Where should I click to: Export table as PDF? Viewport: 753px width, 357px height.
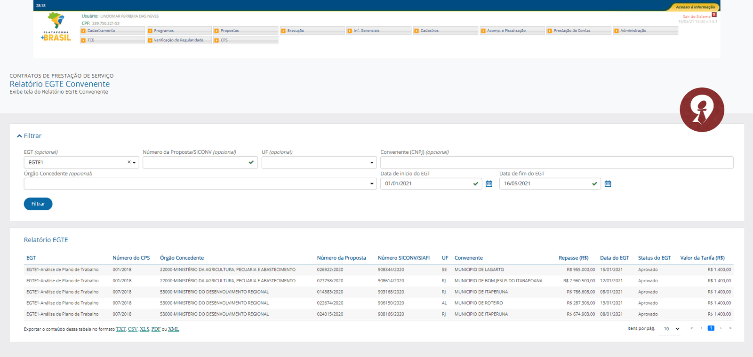click(156, 329)
